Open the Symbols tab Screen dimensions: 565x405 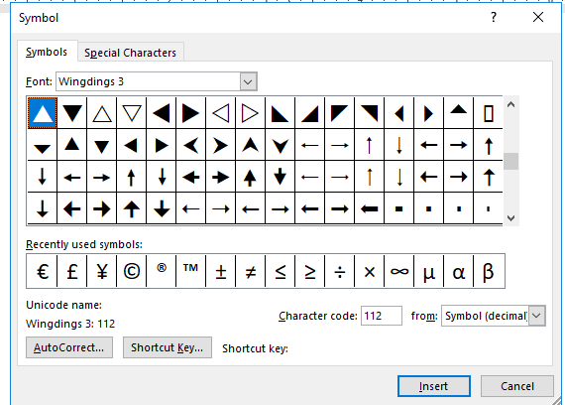tap(47, 52)
